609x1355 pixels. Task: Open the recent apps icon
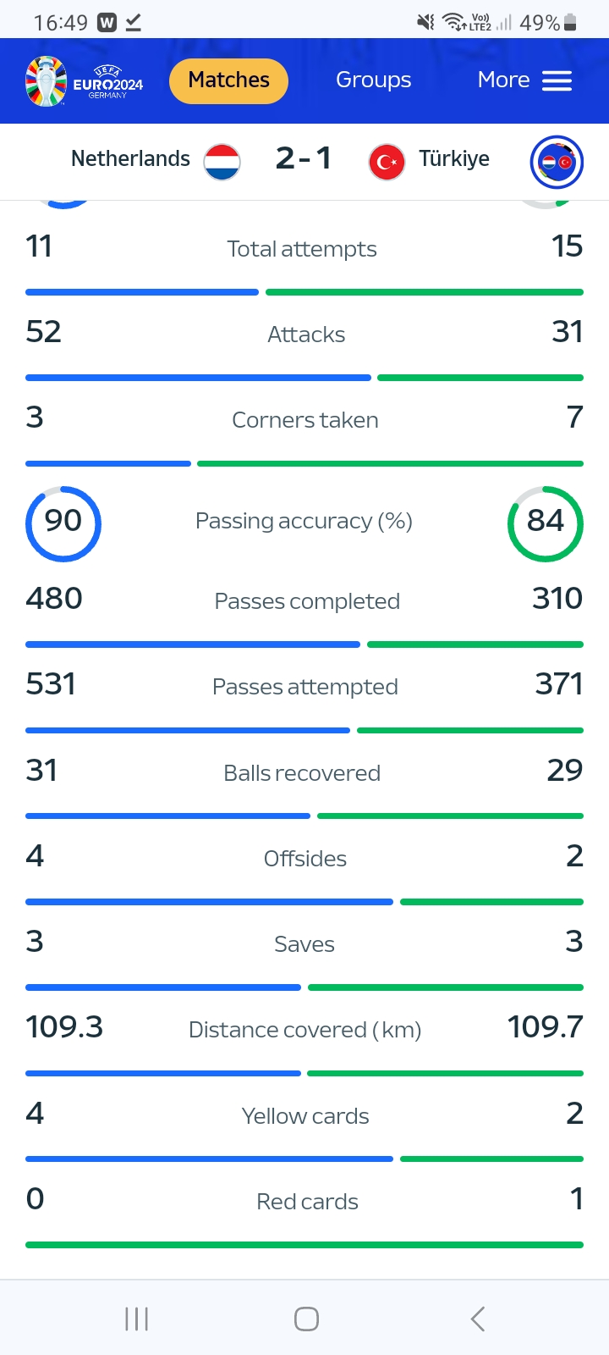(x=136, y=1319)
